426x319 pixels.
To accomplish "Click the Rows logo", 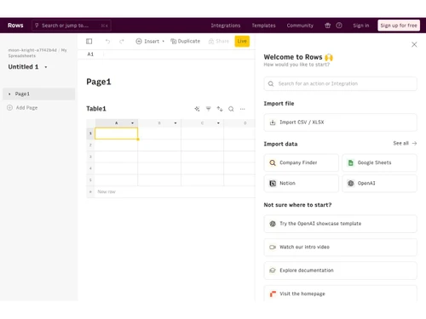I will [x=15, y=26].
